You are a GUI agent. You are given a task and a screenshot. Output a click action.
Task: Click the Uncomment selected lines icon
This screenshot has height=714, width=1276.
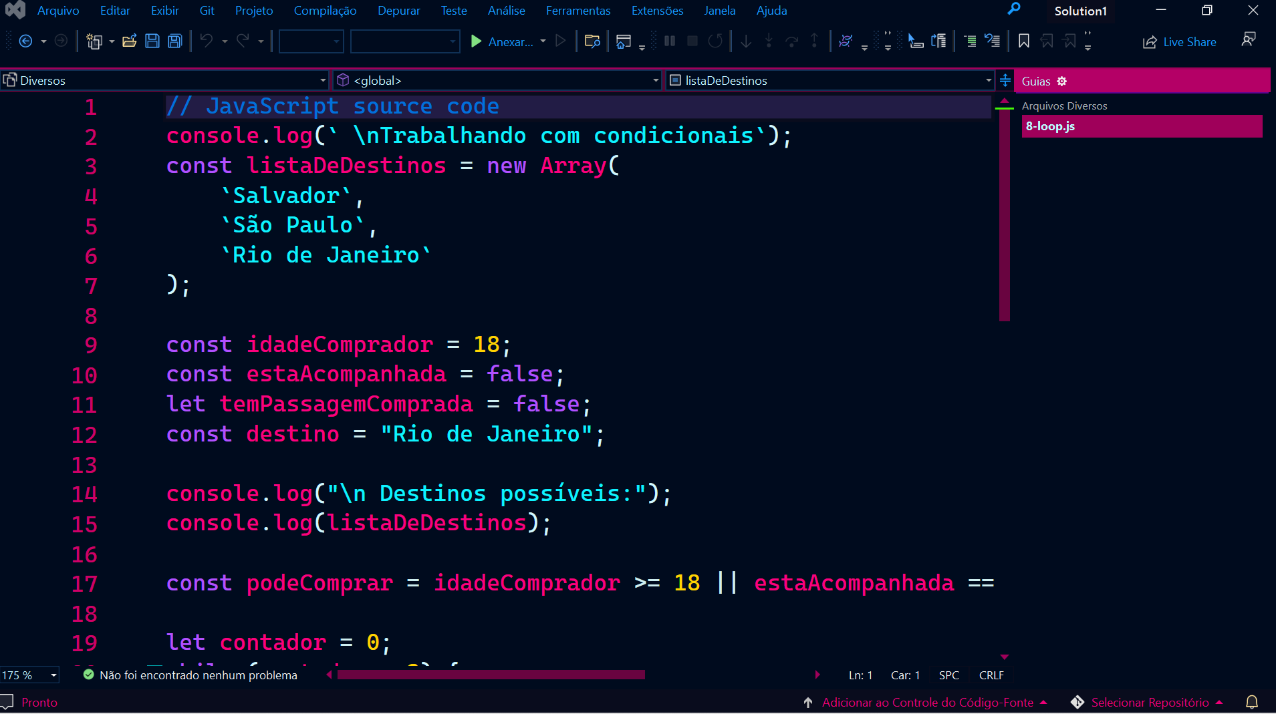(993, 41)
